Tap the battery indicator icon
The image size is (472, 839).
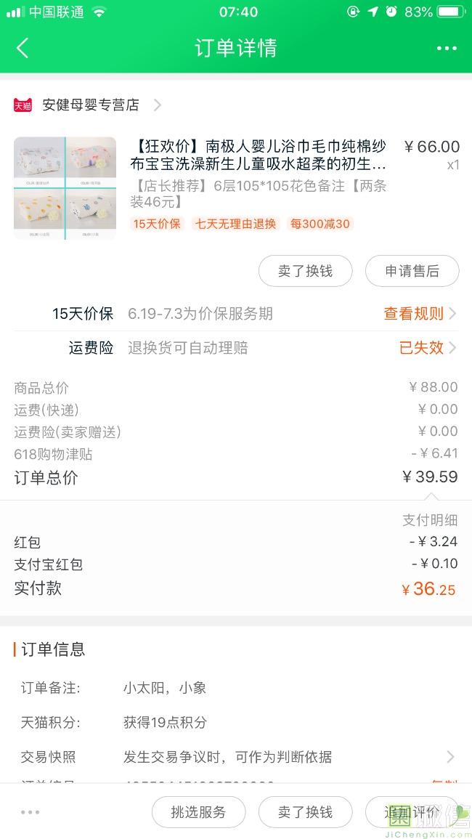pyautogui.click(x=451, y=12)
